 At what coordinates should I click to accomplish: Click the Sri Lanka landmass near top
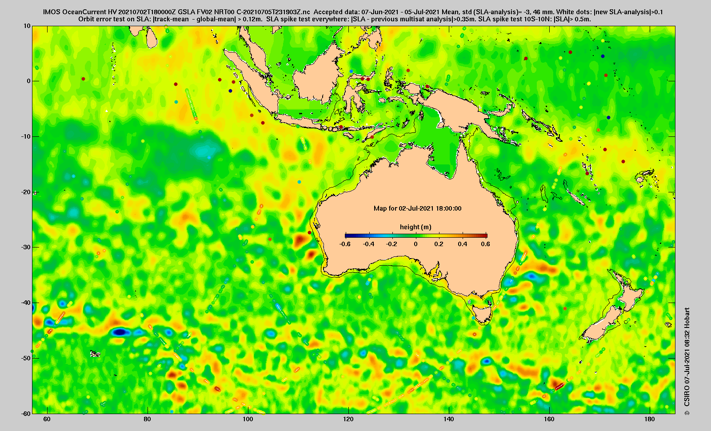click(x=152, y=39)
